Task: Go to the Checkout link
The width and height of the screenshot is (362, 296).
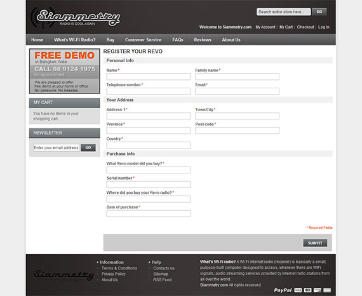Action: (x=305, y=27)
